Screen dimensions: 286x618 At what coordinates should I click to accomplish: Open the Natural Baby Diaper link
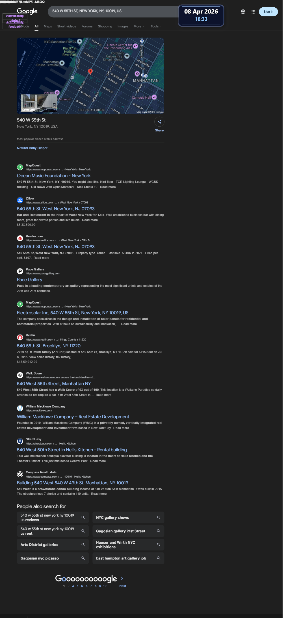tap(32, 148)
